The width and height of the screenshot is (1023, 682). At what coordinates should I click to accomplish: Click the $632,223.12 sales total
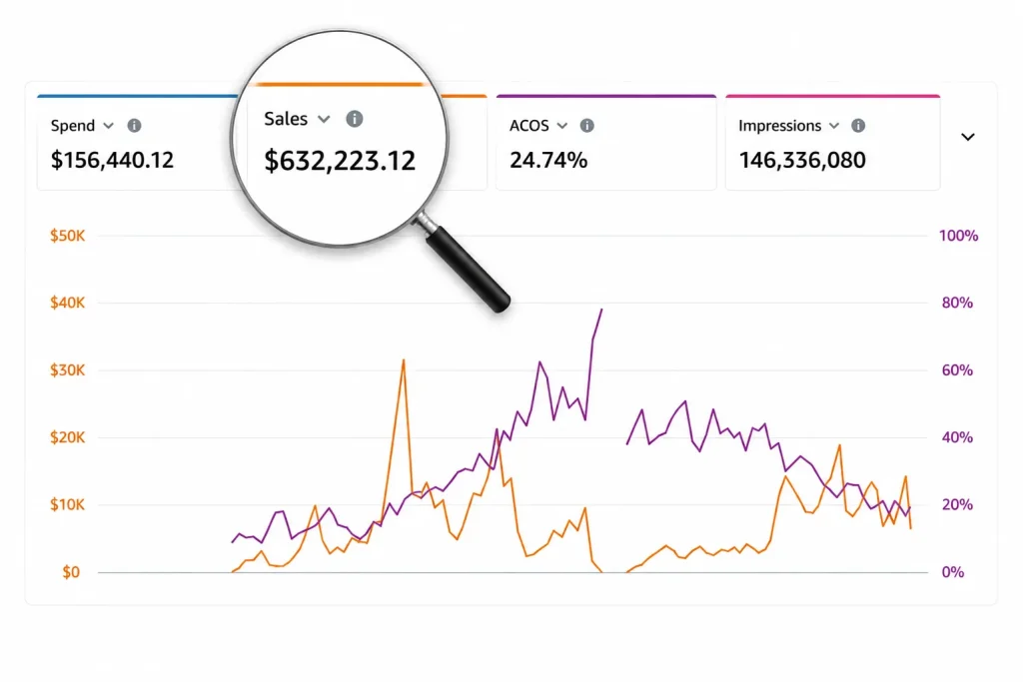pyautogui.click(x=340, y=161)
